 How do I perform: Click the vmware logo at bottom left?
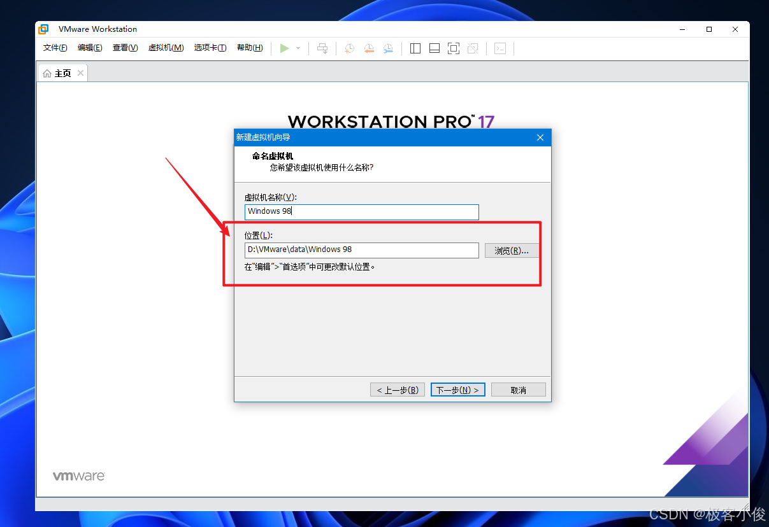[x=78, y=476]
